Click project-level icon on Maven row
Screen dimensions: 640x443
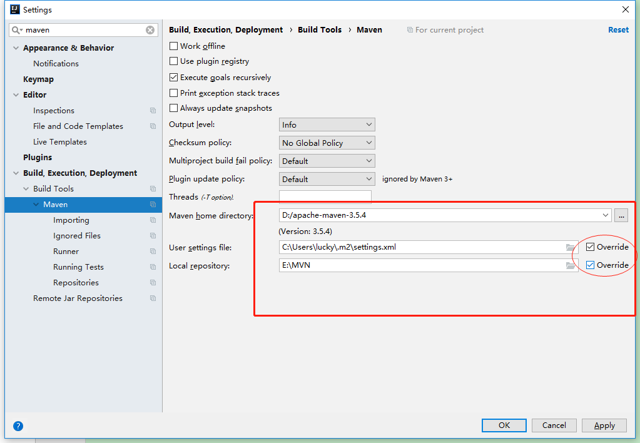coord(153,204)
